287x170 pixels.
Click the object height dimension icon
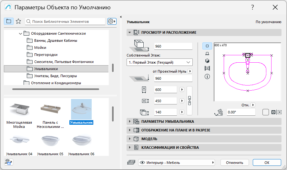(144, 112)
